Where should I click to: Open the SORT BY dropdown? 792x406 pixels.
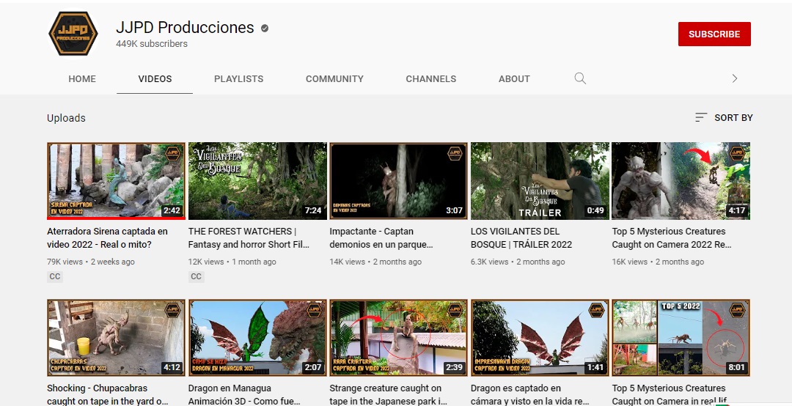(x=724, y=118)
